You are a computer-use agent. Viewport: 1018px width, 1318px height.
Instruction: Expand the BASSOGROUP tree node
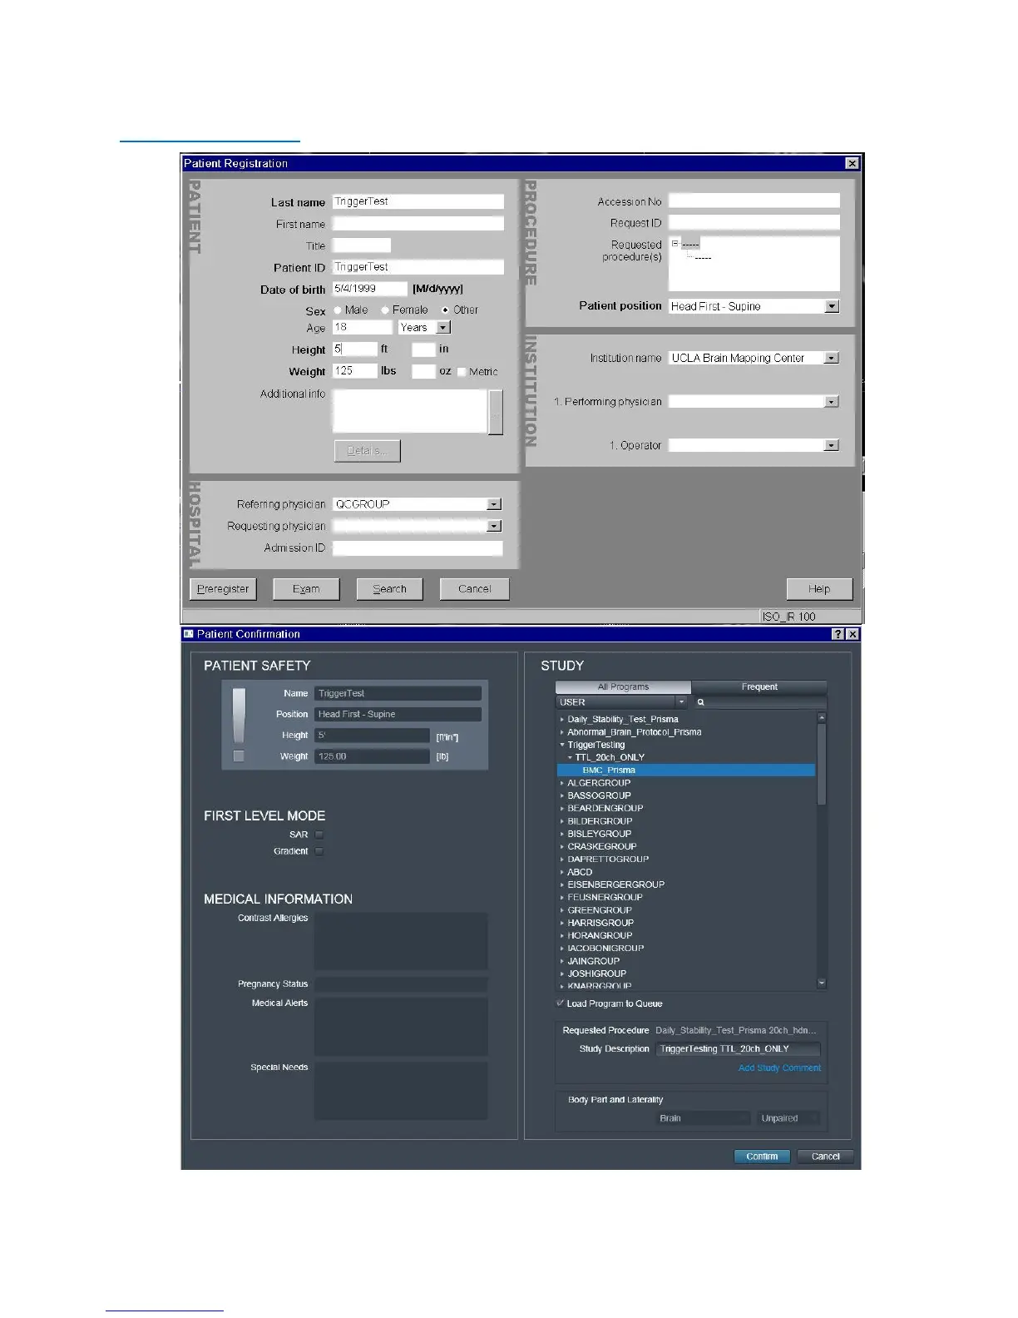click(562, 795)
